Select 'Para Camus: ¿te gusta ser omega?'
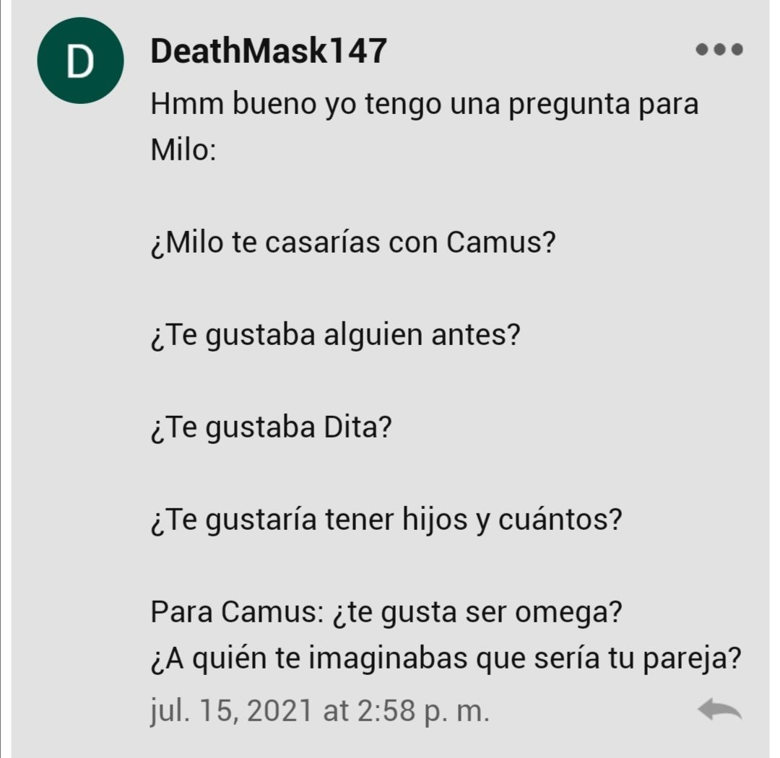The width and height of the screenshot is (780, 758). [x=386, y=611]
